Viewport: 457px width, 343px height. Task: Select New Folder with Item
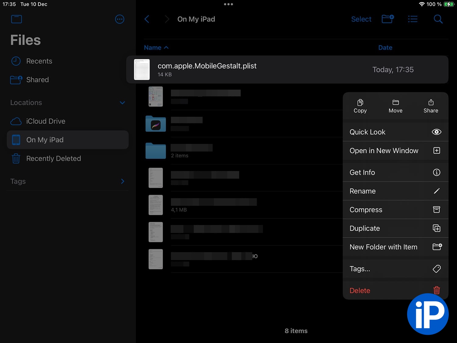click(395, 247)
